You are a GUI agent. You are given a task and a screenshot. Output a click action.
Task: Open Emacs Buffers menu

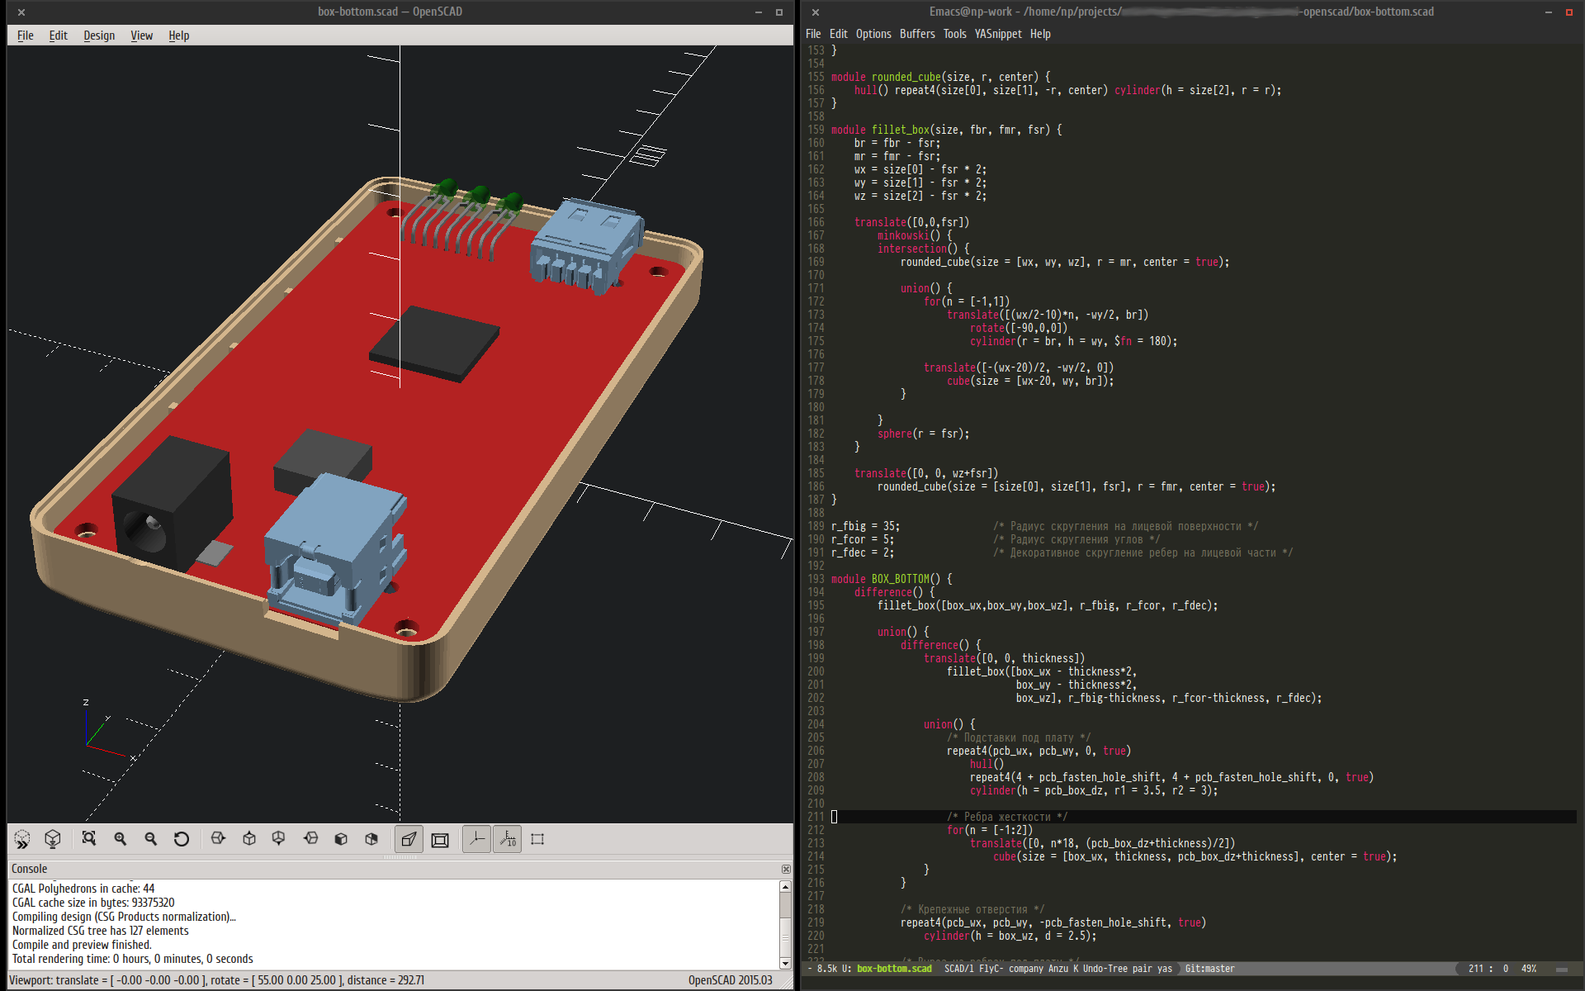point(917,34)
